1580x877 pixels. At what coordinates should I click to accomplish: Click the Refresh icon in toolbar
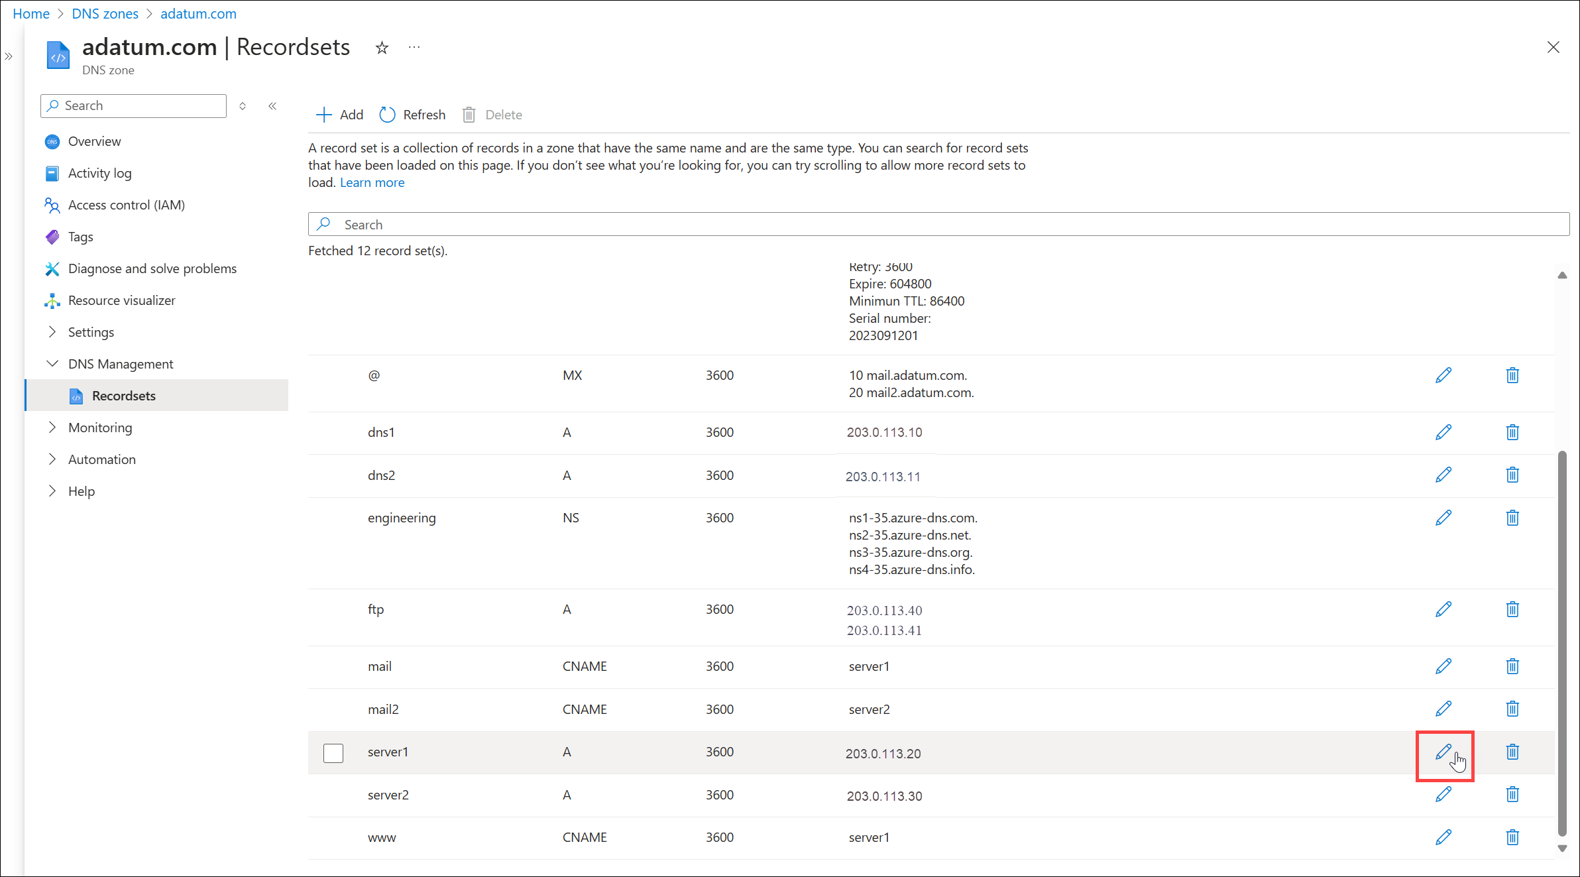[387, 115]
